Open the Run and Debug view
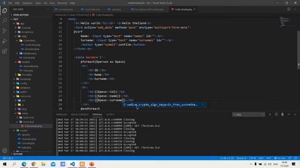This screenshot has height=168, width=300. click(5, 41)
